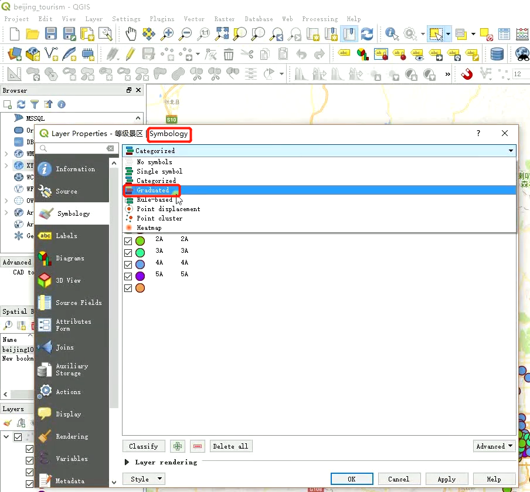Open the Joins settings page
The height and width of the screenshot is (492, 530).
[x=72, y=347]
